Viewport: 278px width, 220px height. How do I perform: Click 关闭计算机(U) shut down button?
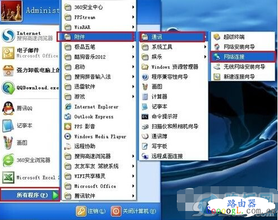coord(134,211)
